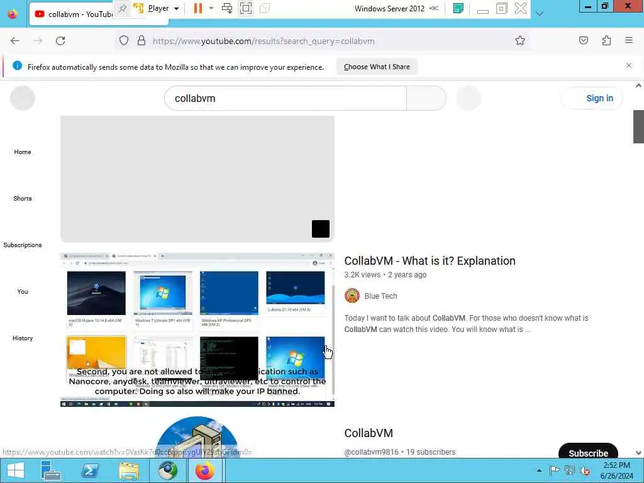644x483 pixels.
Task: Open Subscriptions in the sidebar
Action: coord(23,245)
